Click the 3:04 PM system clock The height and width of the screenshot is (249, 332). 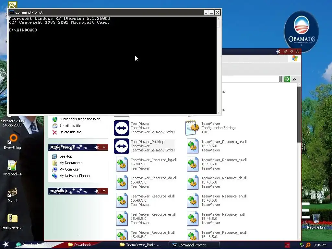[320, 245]
